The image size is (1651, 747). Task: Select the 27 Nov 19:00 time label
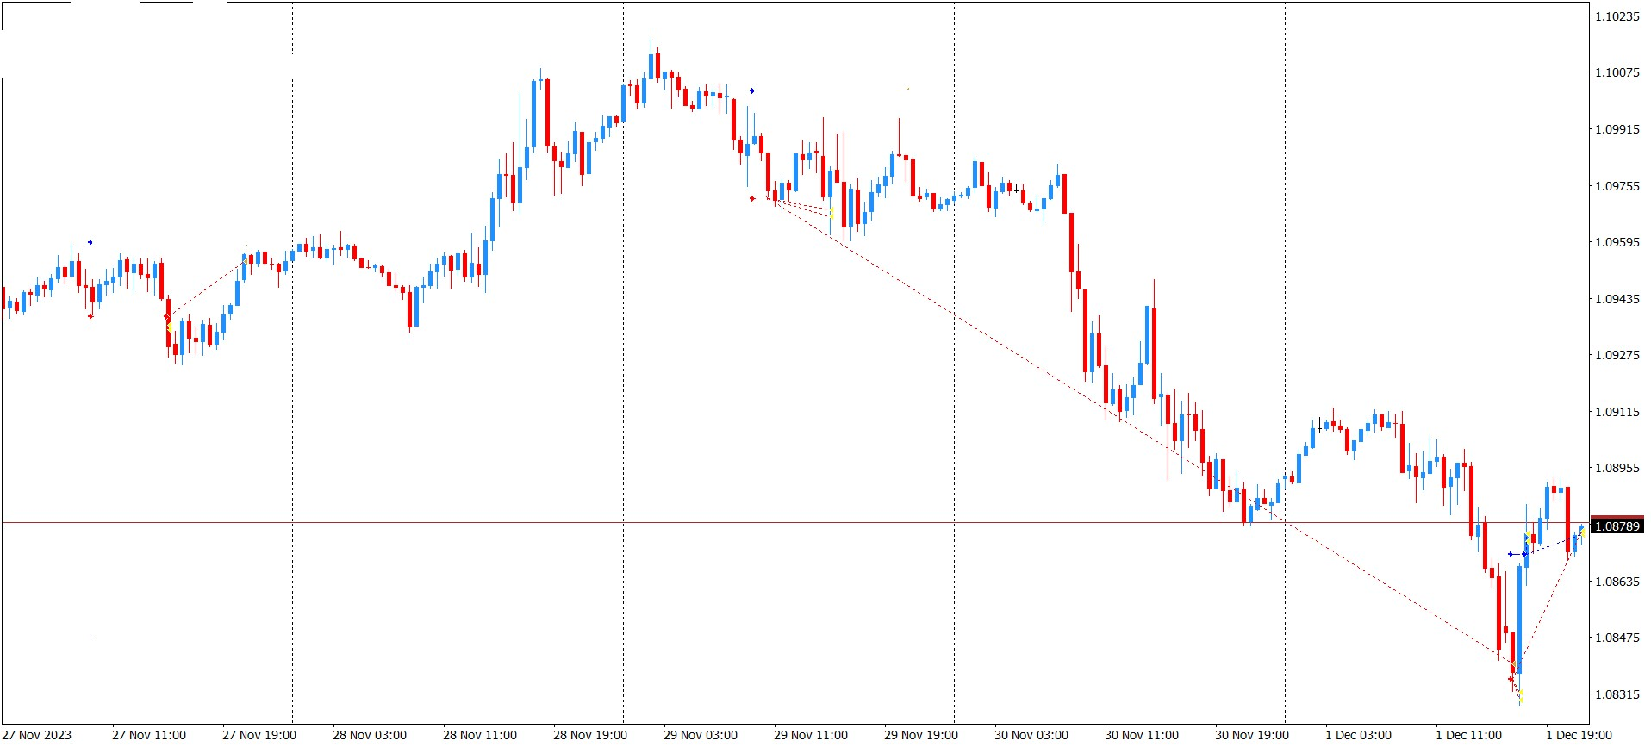(259, 735)
